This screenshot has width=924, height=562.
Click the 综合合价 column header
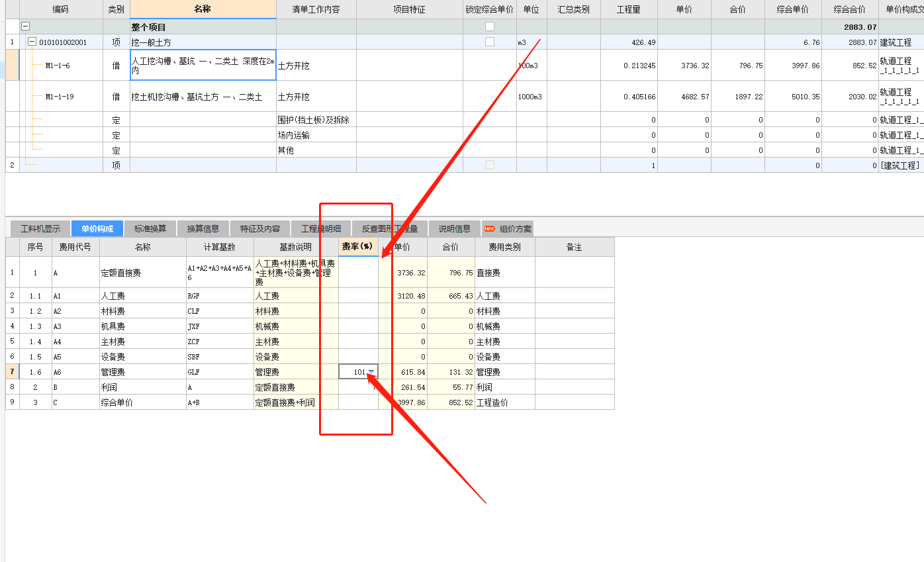pyautogui.click(x=850, y=9)
